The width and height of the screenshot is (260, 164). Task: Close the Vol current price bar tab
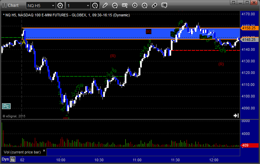tap(44, 151)
